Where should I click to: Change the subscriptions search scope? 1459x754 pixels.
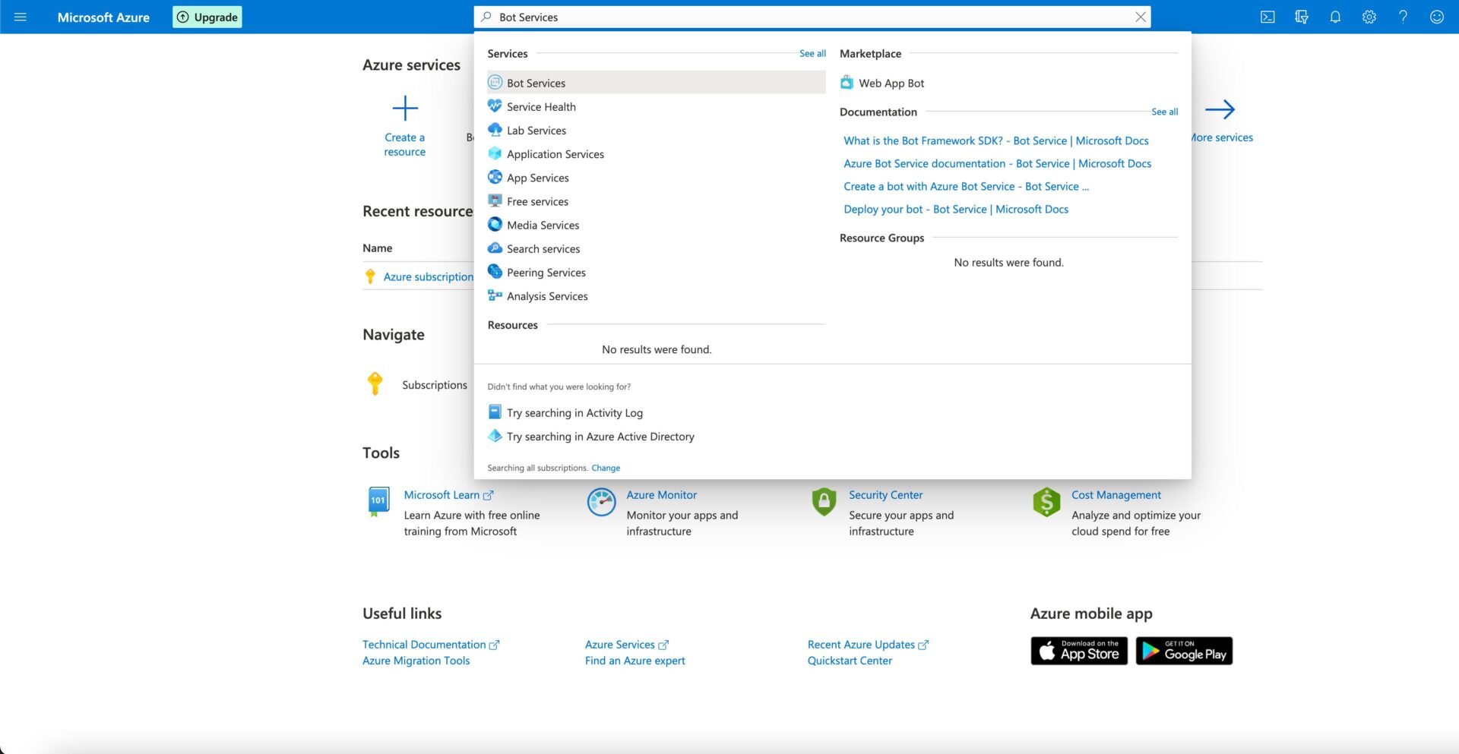tap(606, 468)
